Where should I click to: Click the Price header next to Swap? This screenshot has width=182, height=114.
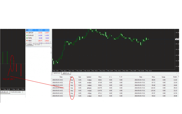[x=153, y=77]
